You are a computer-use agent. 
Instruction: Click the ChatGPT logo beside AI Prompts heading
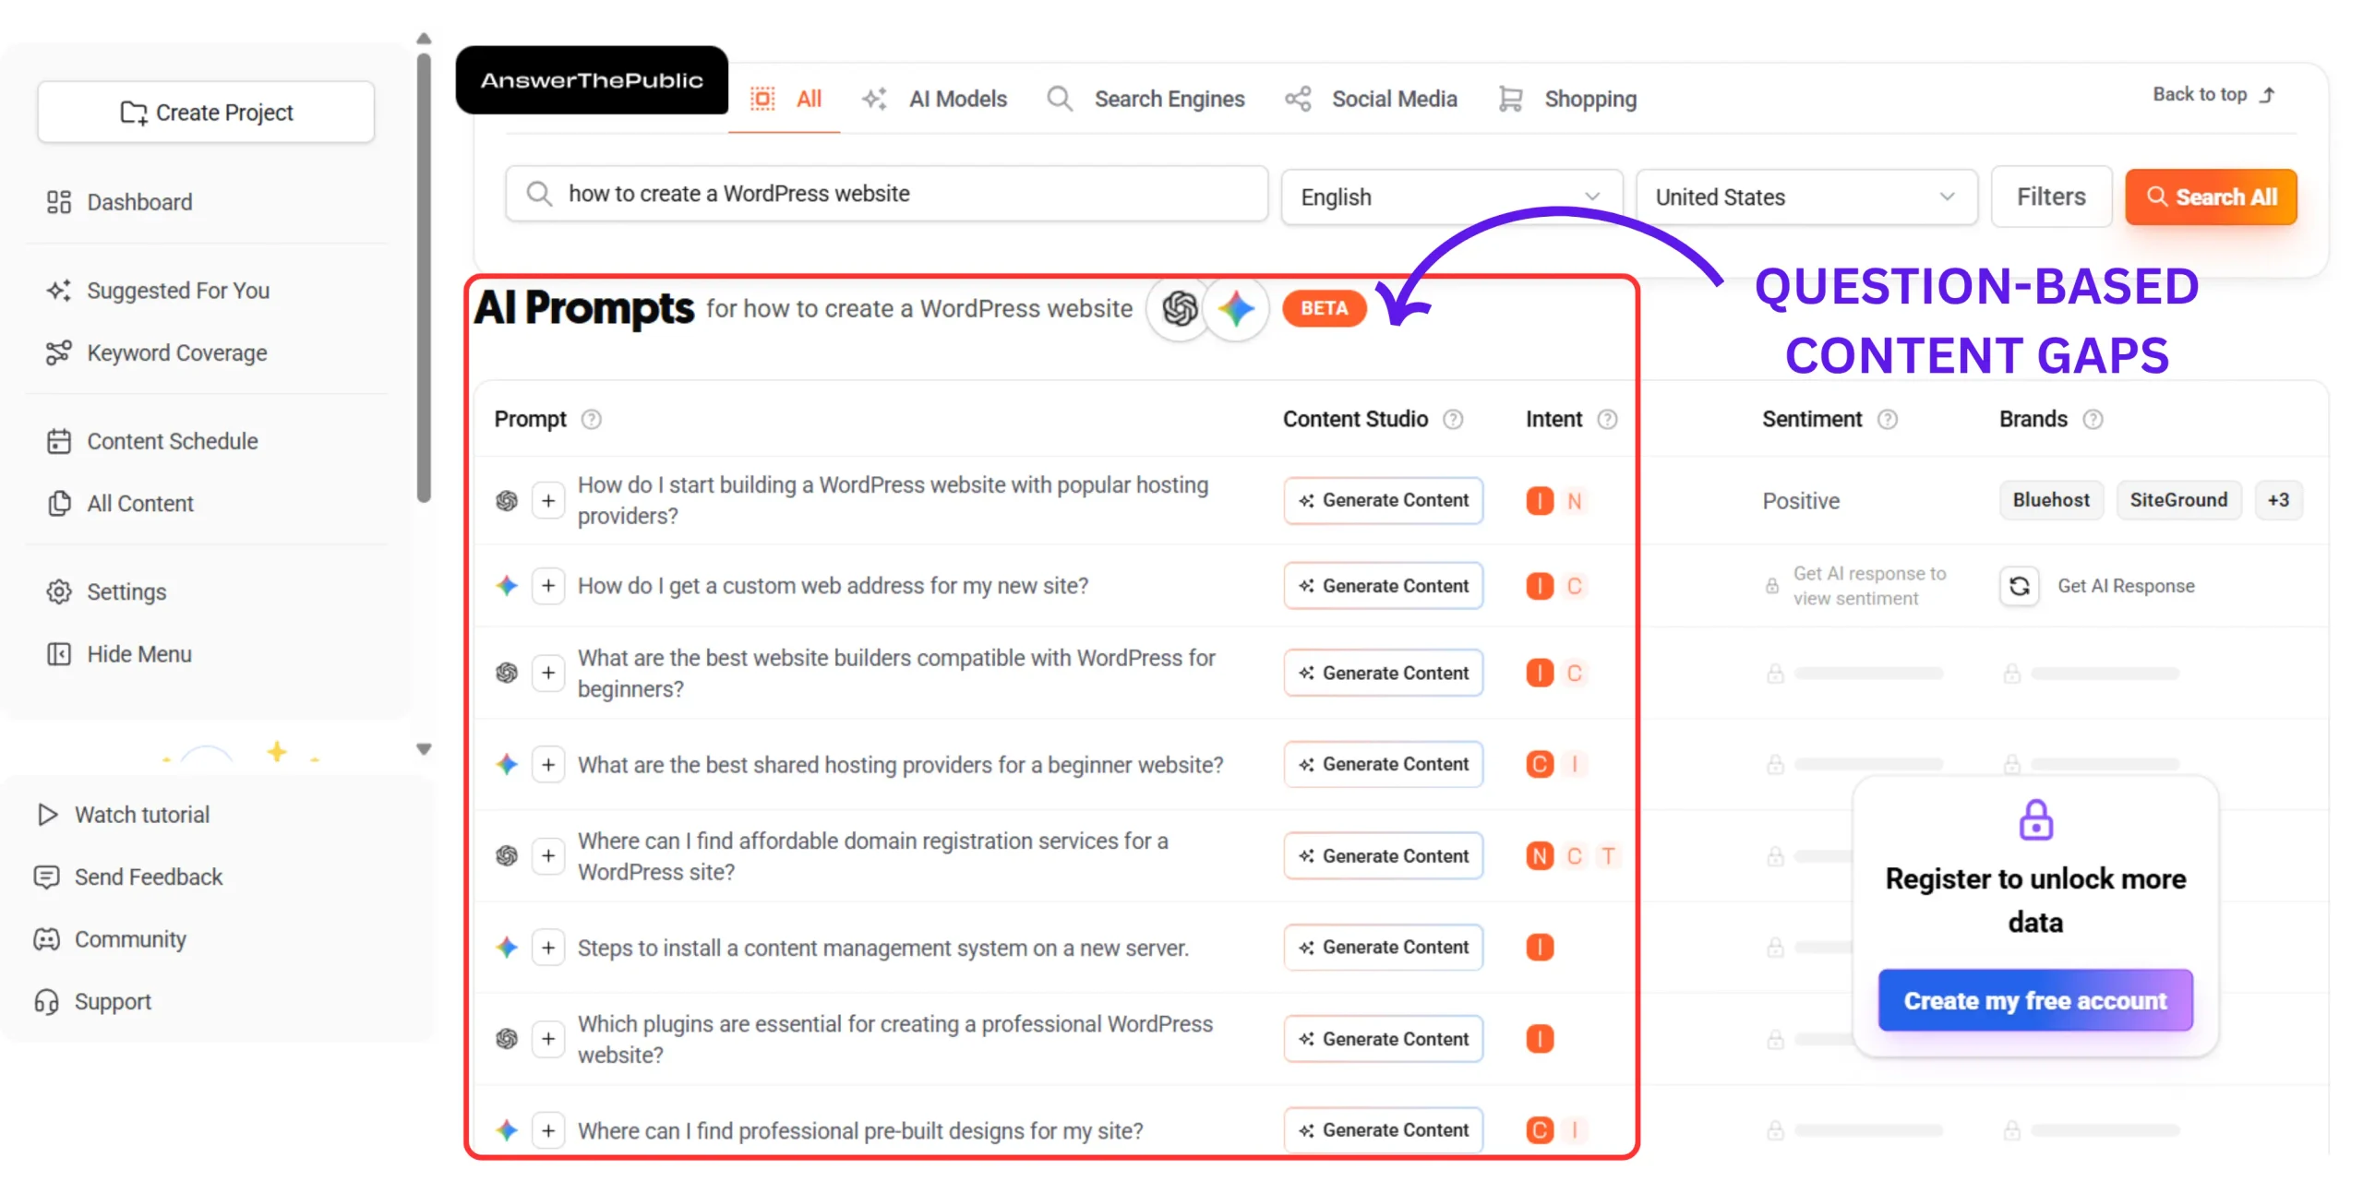point(1180,308)
